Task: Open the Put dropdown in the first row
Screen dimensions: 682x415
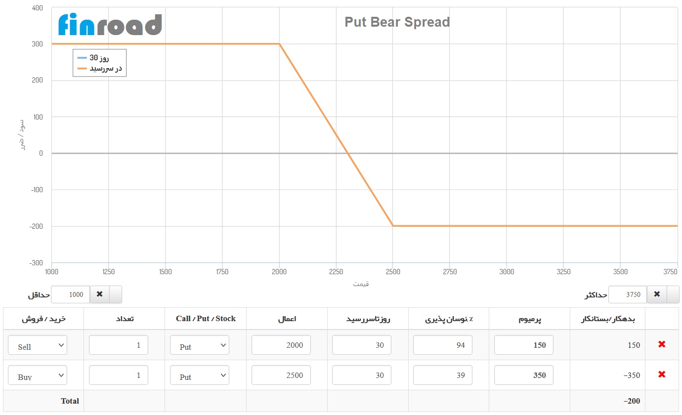Action: coord(199,345)
